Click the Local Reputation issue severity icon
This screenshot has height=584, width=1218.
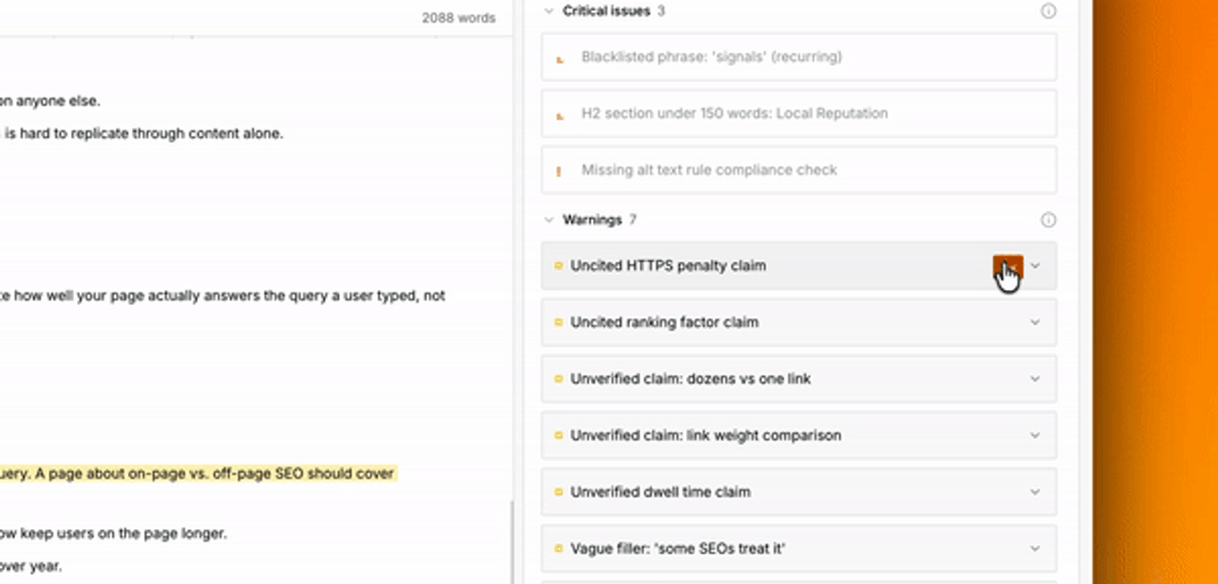click(x=559, y=115)
